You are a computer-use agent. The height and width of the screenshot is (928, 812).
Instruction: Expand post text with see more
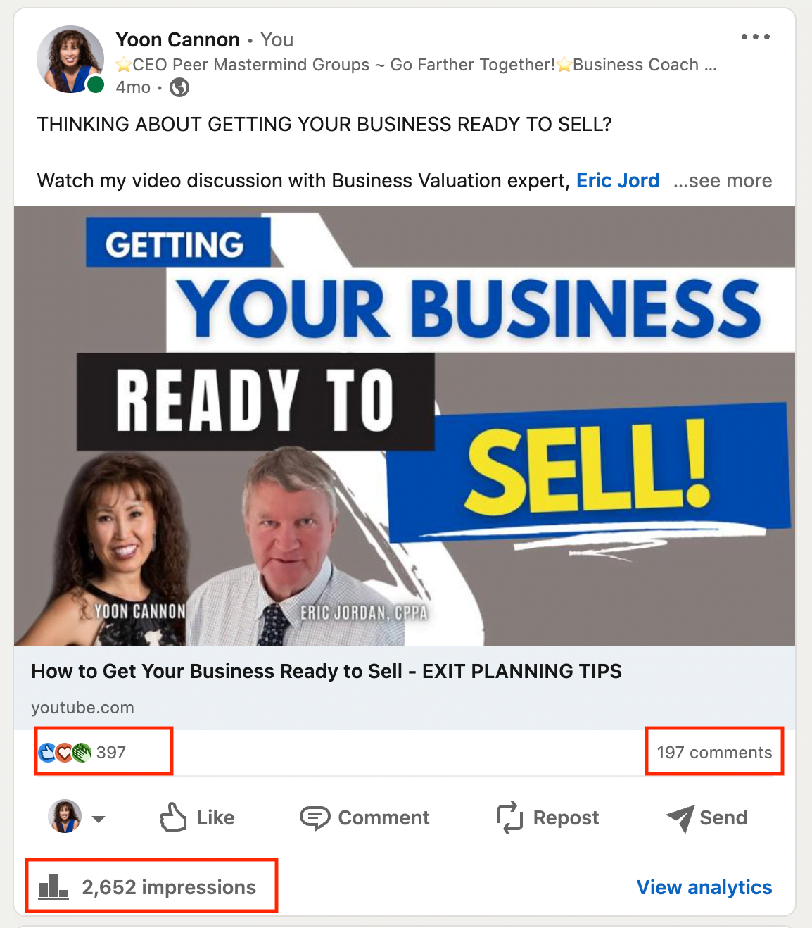(x=723, y=181)
